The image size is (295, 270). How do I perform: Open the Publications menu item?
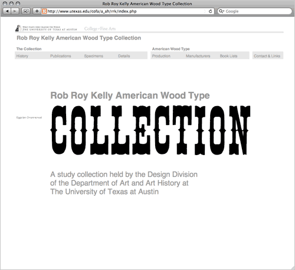[x=61, y=56]
